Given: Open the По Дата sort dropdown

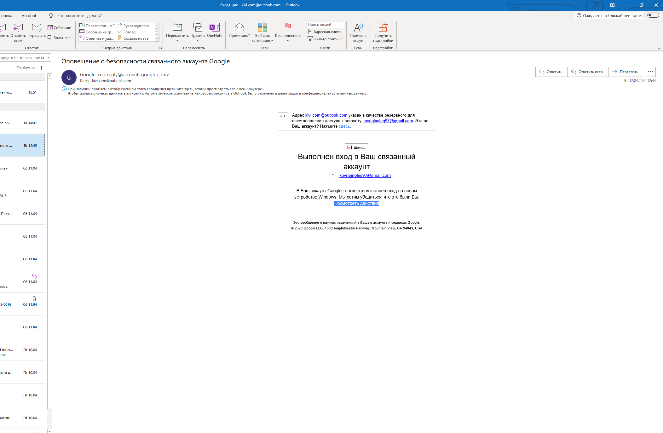Looking at the screenshot, I should click(26, 68).
